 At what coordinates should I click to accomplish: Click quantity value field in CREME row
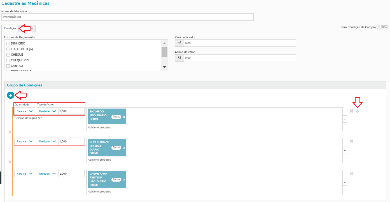pyautogui.click(x=71, y=173)
